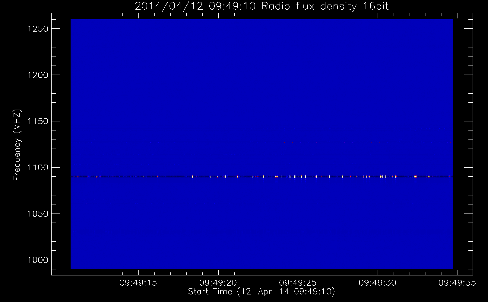The height and width of the screenshot is (302, 488).
Task: Click the 09:49:35 time tick label
Action: (x=457, y=283)
